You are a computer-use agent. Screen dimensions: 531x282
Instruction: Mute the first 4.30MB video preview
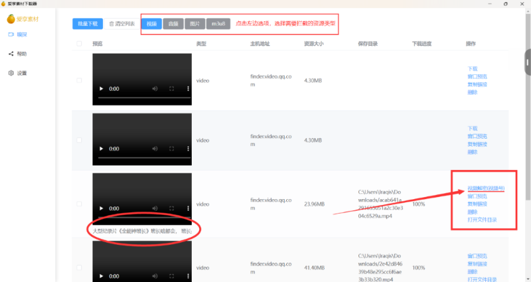[155, 89]
